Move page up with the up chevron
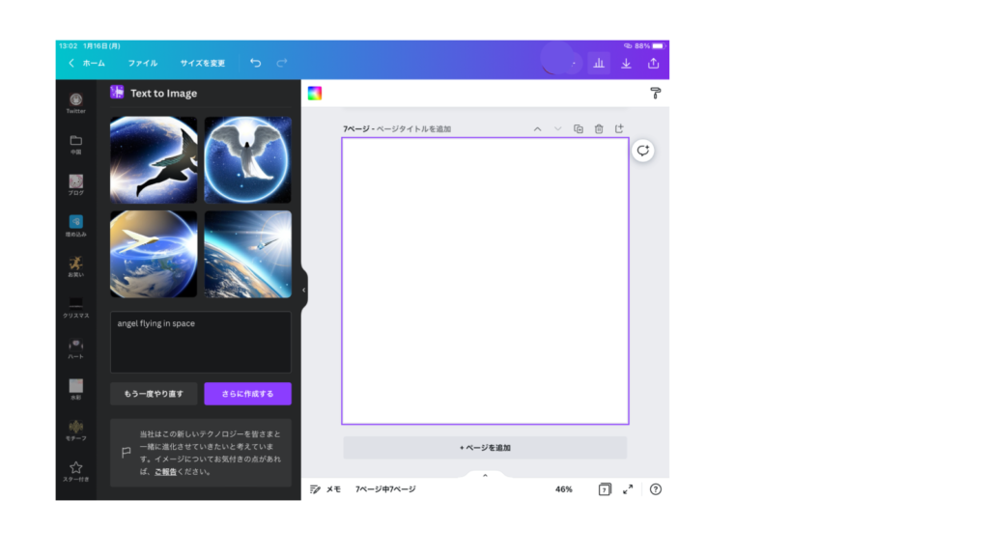Viewport: 989px width, 556px height. [x=537, y=128]
